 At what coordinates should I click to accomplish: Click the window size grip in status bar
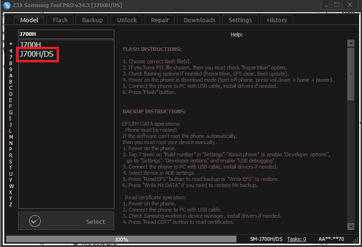coord(355,240)
